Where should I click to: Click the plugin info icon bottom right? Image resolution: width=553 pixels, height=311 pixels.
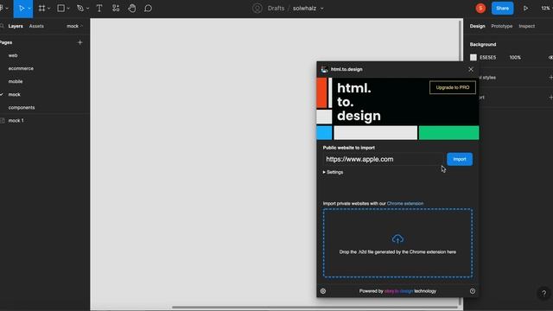tap(473, 291)
